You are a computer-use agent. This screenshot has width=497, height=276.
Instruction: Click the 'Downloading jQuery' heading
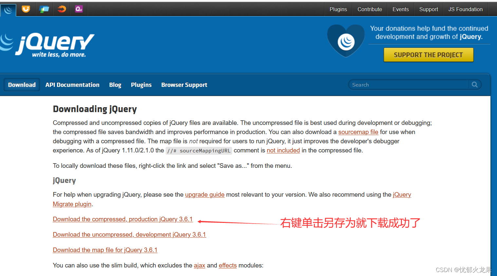95,109
